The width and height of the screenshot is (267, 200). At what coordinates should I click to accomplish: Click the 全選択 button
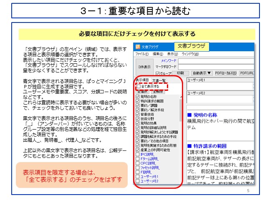click(142, 92)
